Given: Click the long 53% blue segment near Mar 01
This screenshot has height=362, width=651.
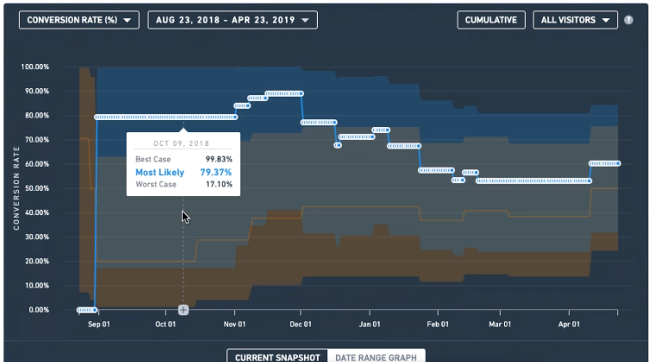Looking at the screenshot, I should coord(534,181).
